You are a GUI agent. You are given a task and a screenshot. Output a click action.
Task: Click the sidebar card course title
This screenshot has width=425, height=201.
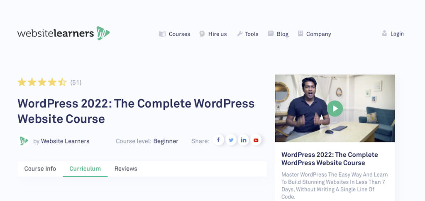[x=330, y=159]
